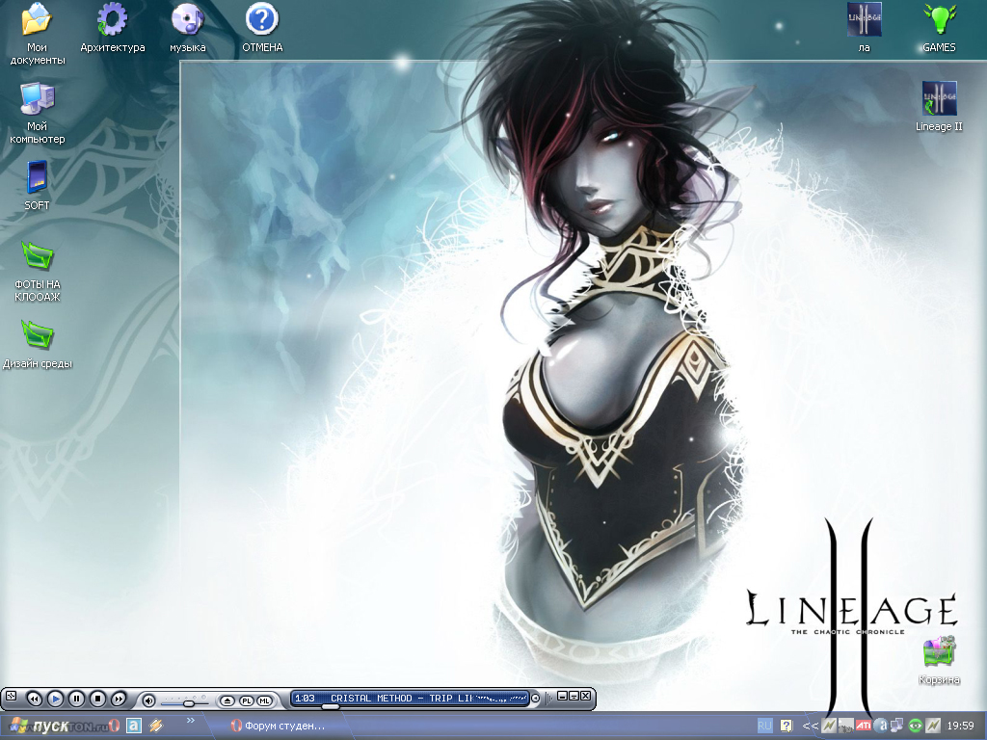Click the Winamp previous track button
Screen dimensions: 987x740
pyautogui.click(x=34, y=700)
